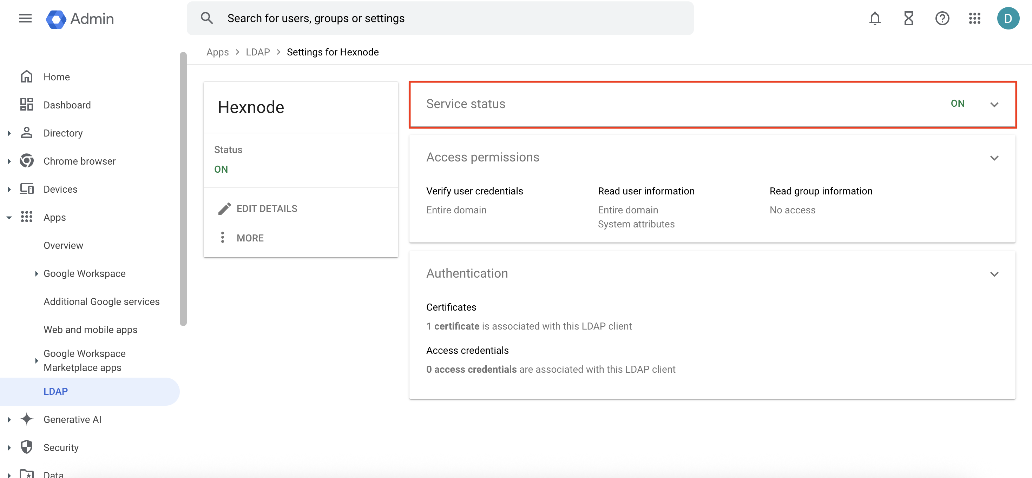The height and width of the screenshot is (478, 1032).
Task: Click the Devices icon in sidebar
Action: pyautogui.click(x=26, y=188)
